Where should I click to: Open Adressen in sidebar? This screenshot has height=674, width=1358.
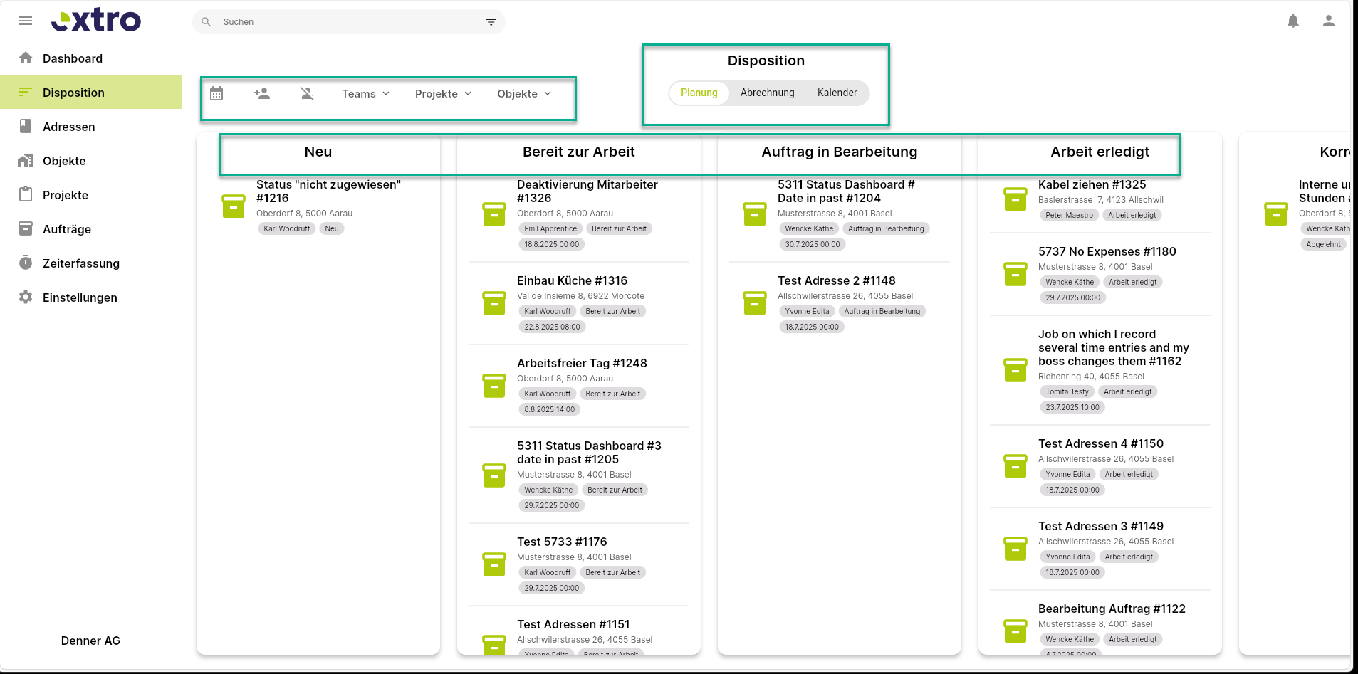(x=90, y=127)
